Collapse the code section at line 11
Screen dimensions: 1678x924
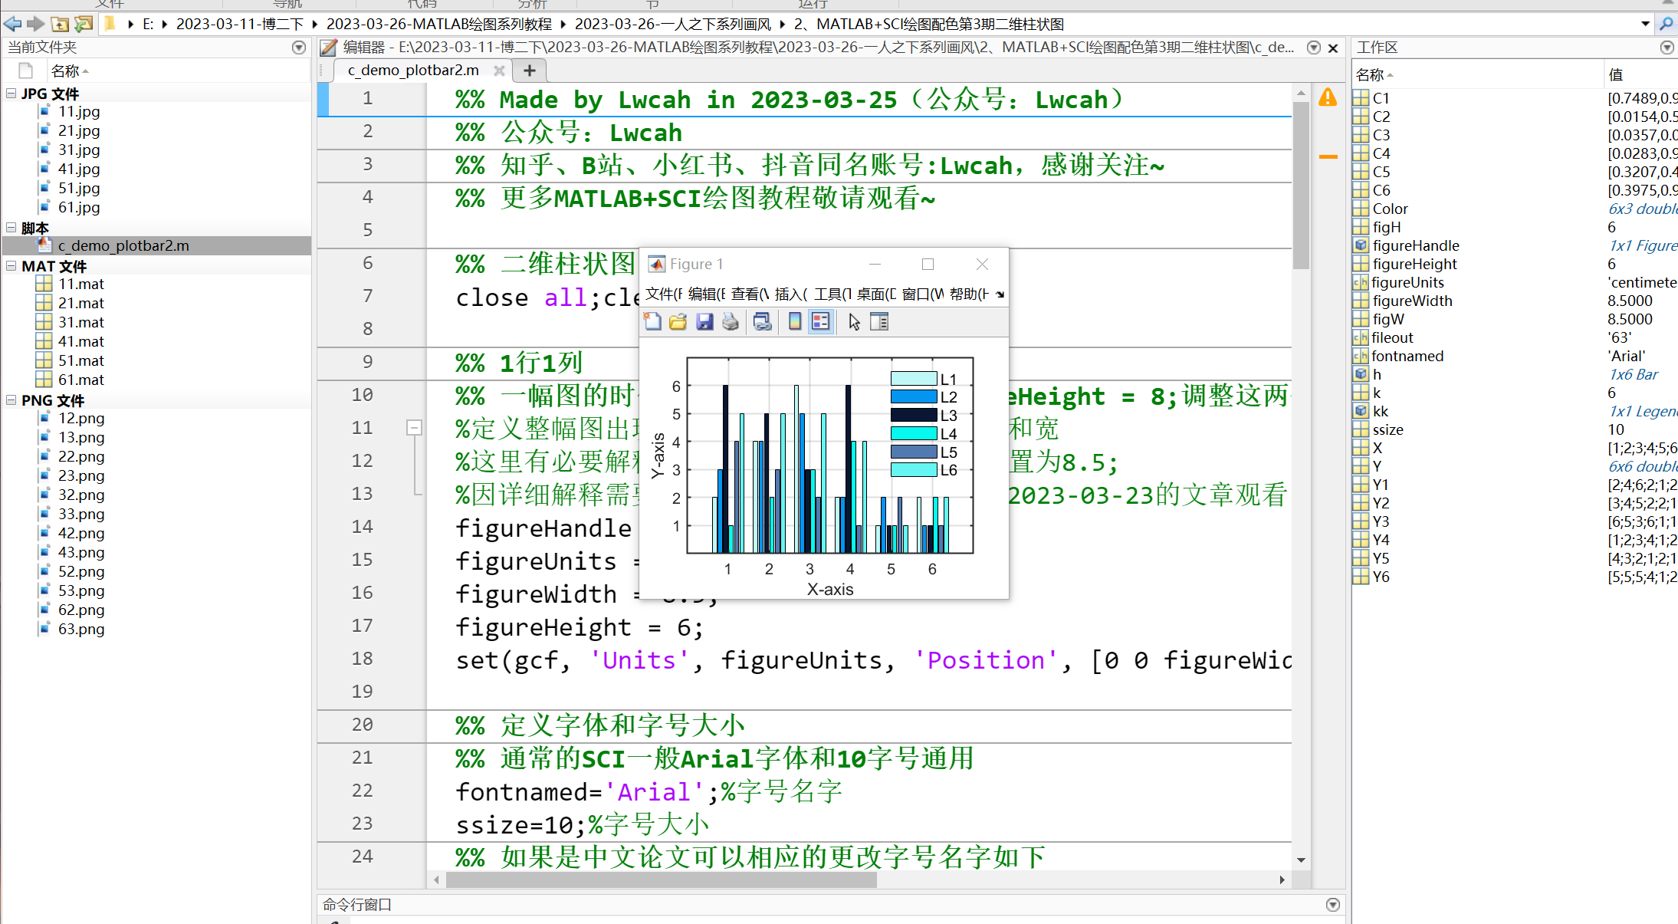coord(415,427)
